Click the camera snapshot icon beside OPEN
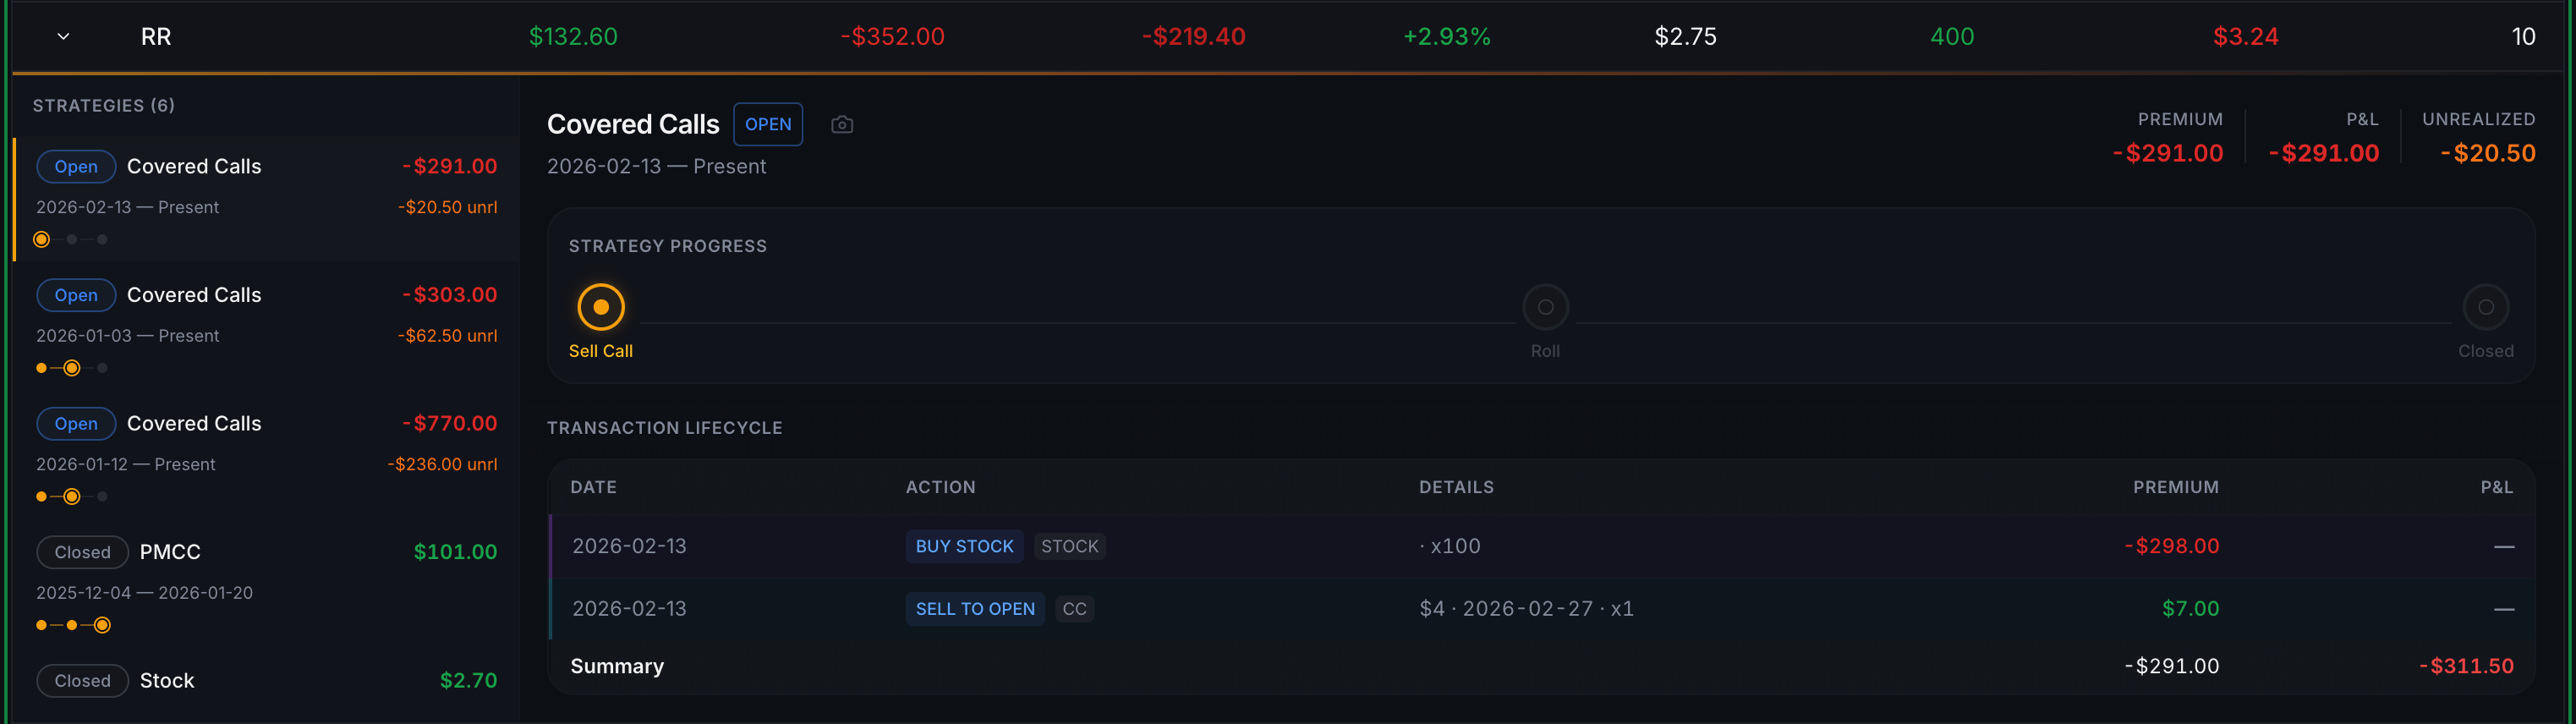Image resolution: width=2576 pixels, height=724 pixels. (842, 125)
